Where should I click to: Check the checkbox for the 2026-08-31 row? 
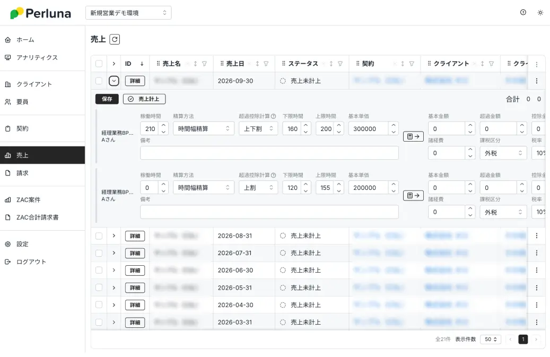[99, 236]
